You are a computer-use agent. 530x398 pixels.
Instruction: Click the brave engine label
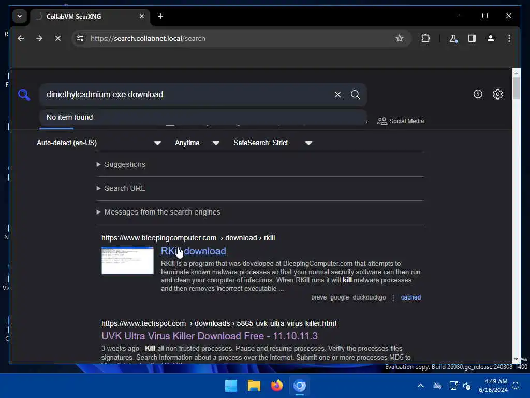[x=319, y=297]
